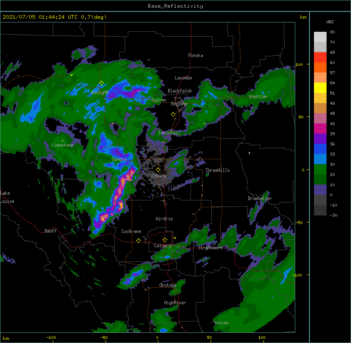Screen dimensions: 351x343
Task: Click the blue 36 dBZ legend swatch
Action: [320, 149]
